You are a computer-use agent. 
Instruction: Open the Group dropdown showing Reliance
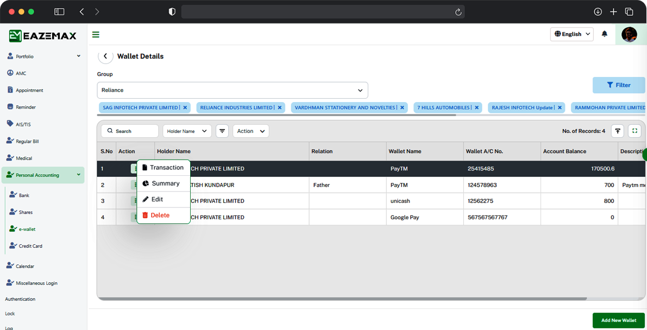tap(233, 90)
